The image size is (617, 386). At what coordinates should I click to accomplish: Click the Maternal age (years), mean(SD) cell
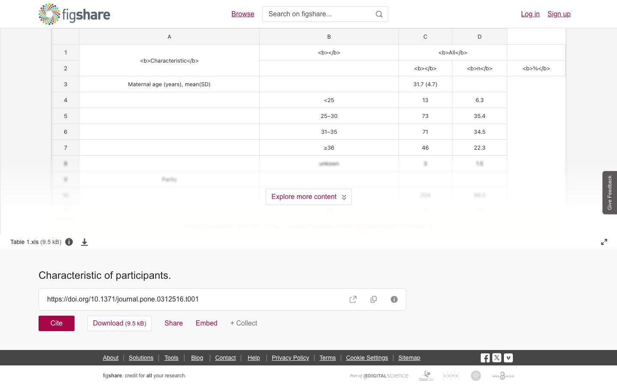[169, 84]
